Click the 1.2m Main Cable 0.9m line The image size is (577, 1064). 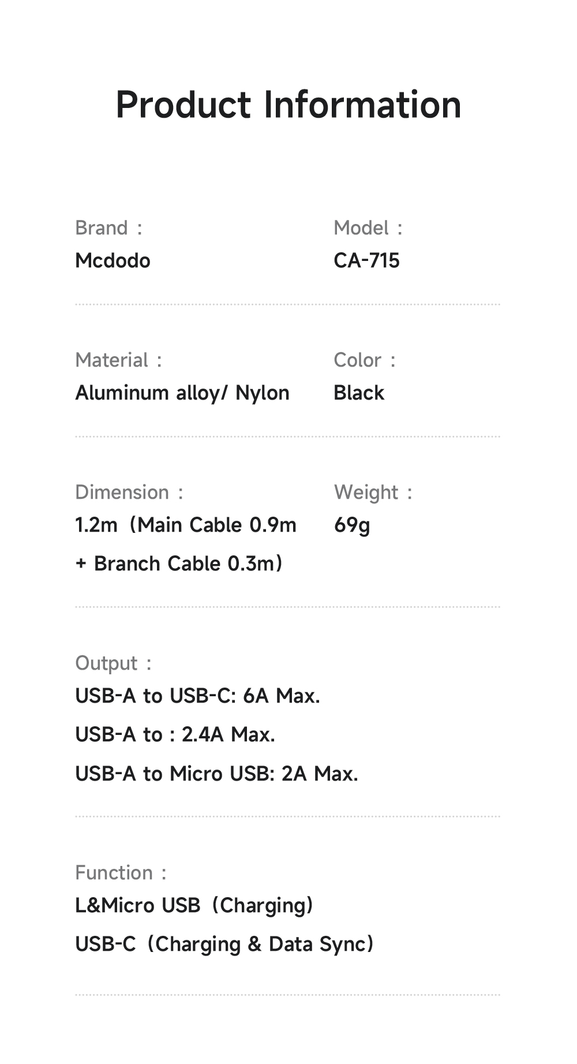(x=186, y=525)
